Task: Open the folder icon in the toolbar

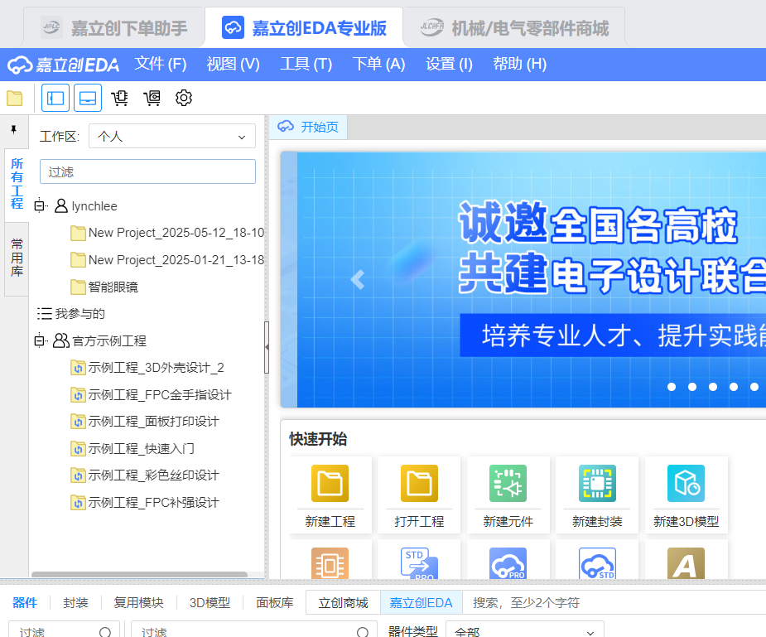Action: 15,99
